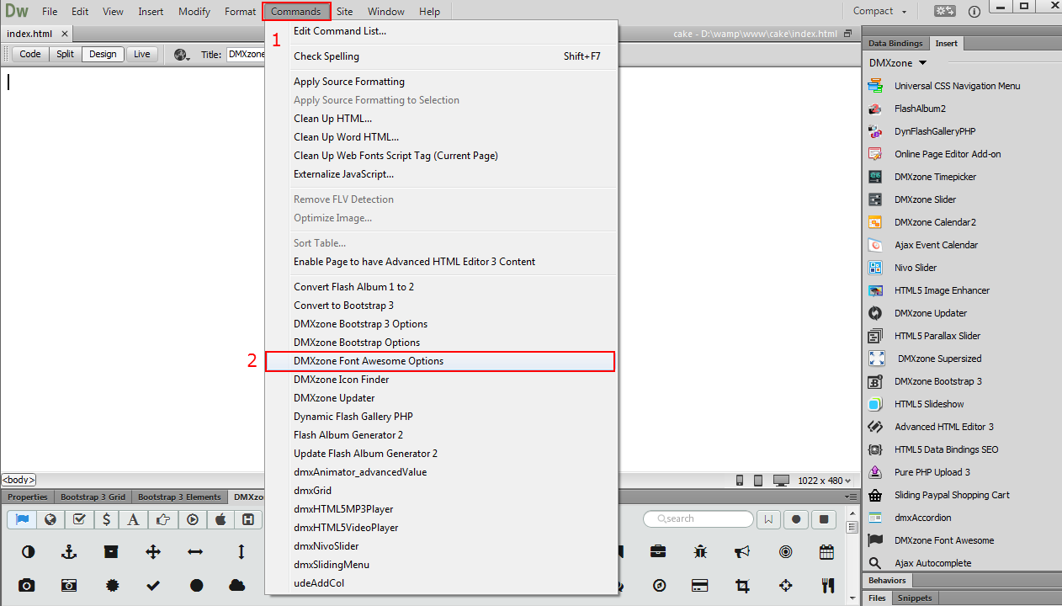1062x606 pixels.
Task: Choose the retro camera icon
Action: (69, 585)
